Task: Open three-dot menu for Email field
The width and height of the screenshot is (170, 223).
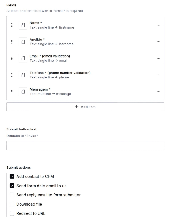Action: click(x=158, y=58)
